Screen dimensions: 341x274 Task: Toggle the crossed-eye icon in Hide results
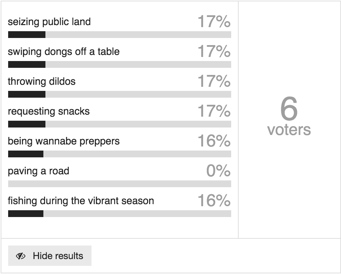coord(21,256)
